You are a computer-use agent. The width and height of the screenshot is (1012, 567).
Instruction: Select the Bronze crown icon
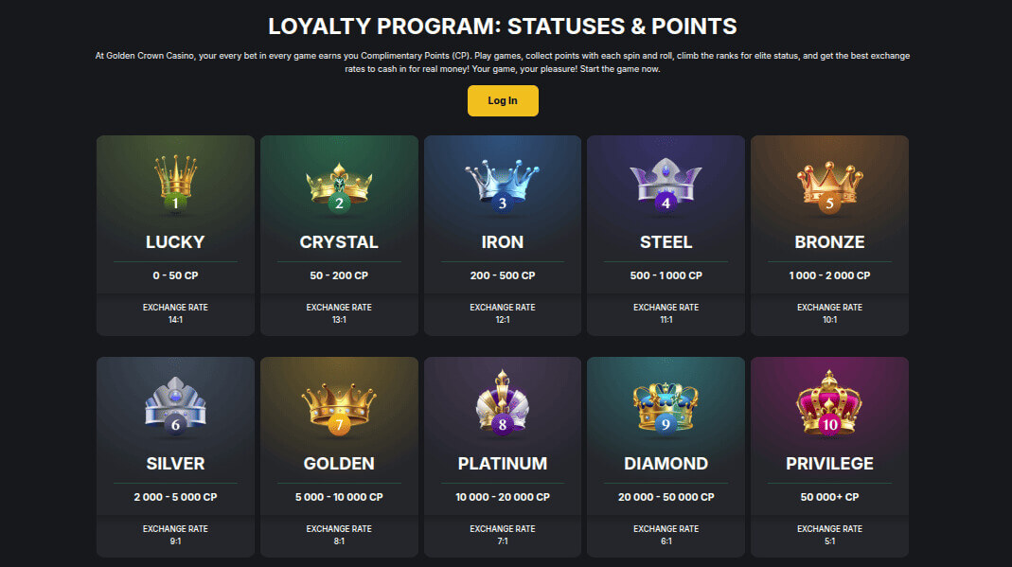(x=829, y=185)
